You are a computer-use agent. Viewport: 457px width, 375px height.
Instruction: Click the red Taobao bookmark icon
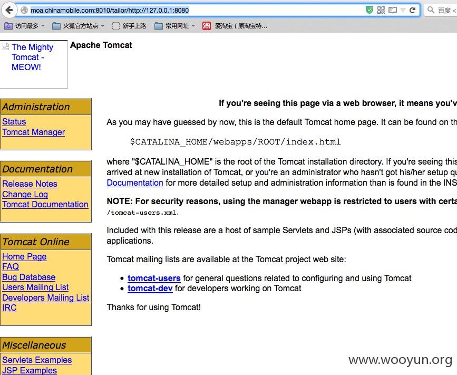coord(206,26)
